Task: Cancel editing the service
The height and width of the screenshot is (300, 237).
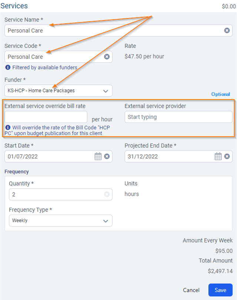Action: tap(191, 290)
